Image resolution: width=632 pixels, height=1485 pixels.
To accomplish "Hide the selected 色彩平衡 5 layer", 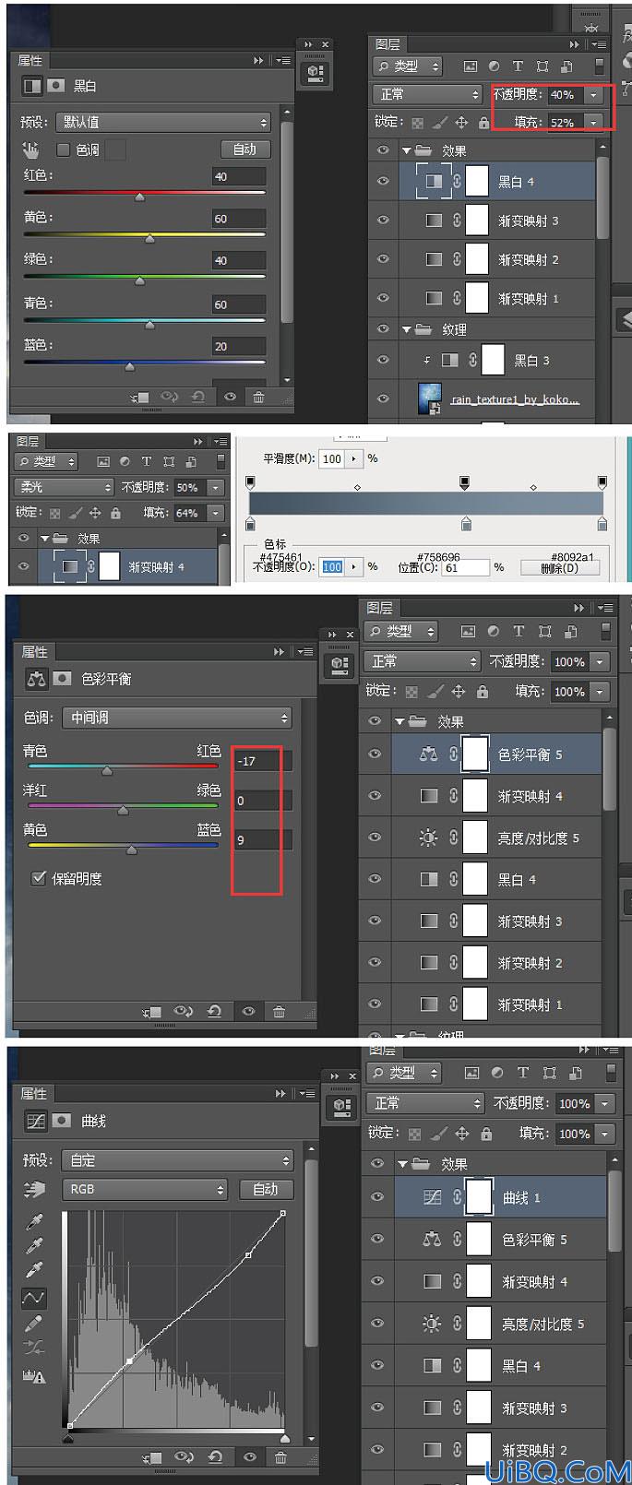I will pyautogui.click(x=376, y=754).
